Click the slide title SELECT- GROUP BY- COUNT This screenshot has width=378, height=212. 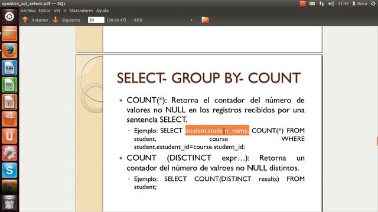pyautogui.click(x=208, y=78)
